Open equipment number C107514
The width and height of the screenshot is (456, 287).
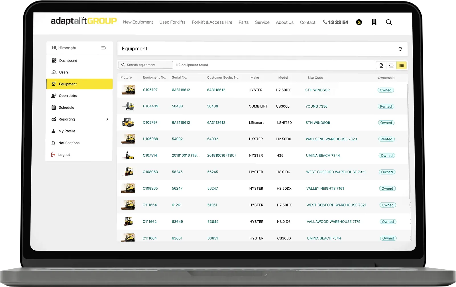150,155
